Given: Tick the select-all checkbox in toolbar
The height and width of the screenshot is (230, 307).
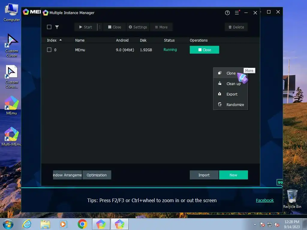Looking at the screenshot, I should tap(49, 27).
